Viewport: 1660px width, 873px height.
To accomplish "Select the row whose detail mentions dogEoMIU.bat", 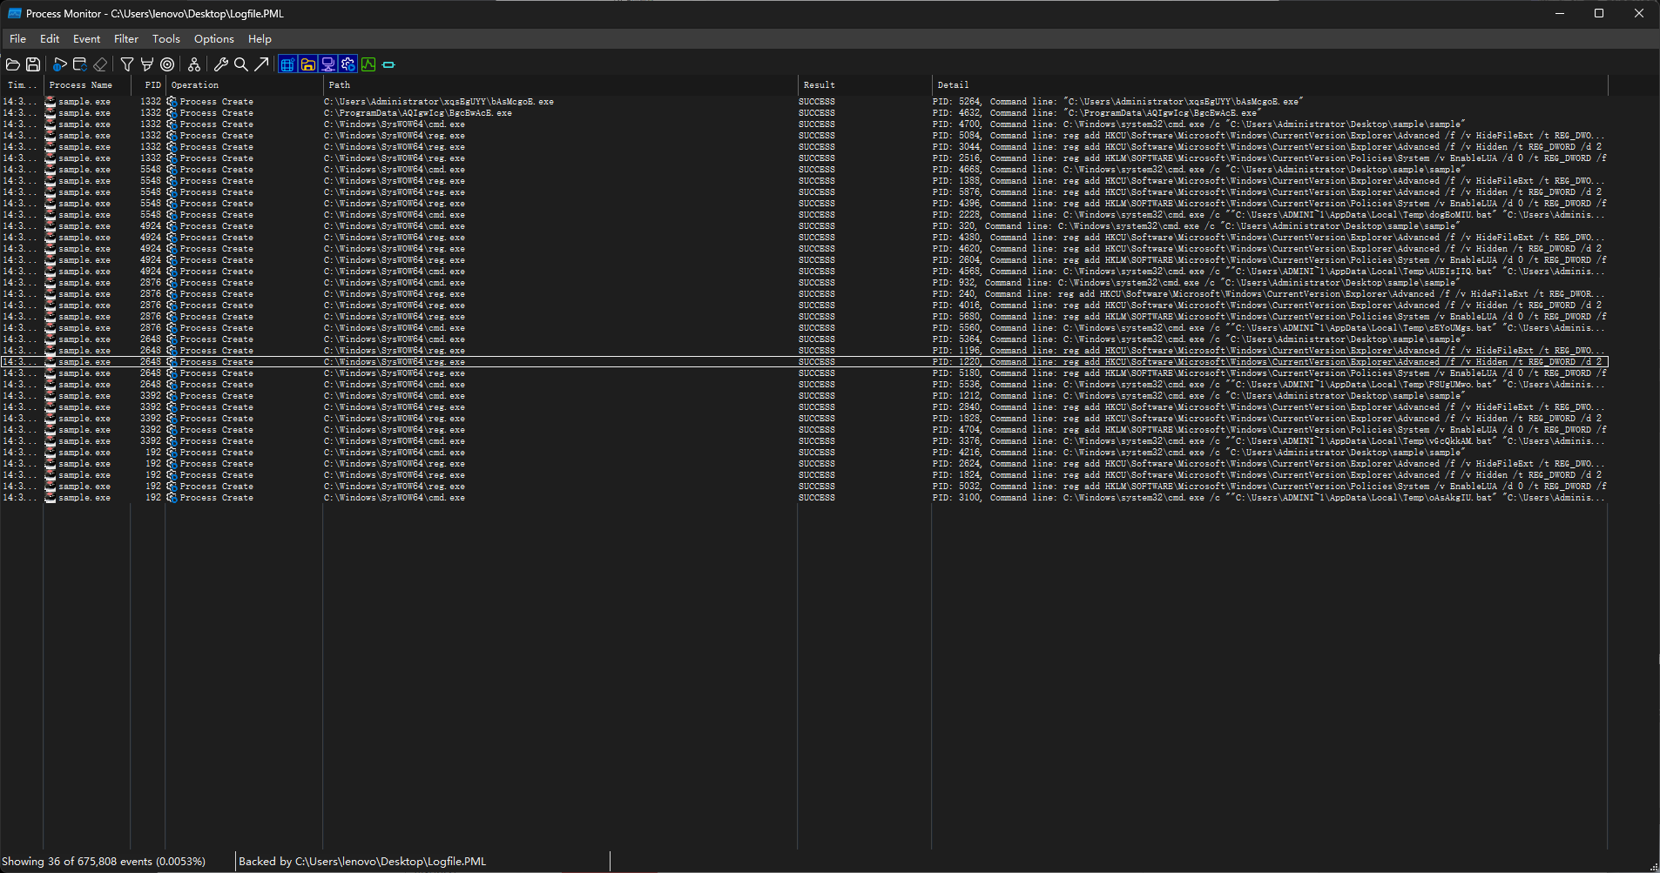I will [804, 215].
